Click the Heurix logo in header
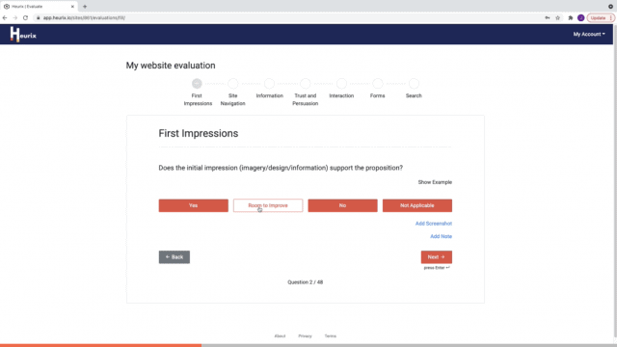This screenshot has width=617, height=347. coord(23,35)
